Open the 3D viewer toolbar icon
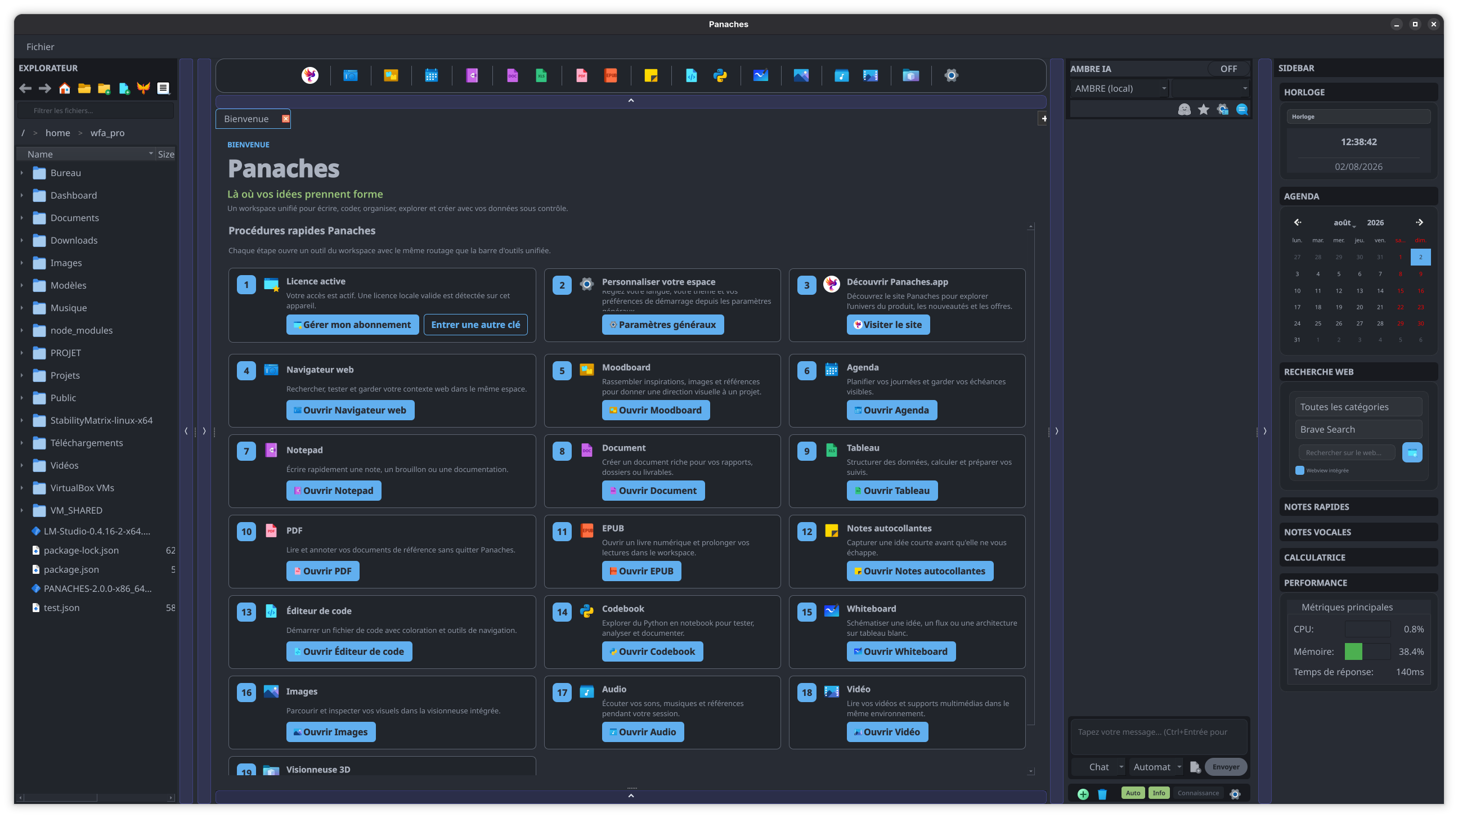Screen dimensions: 1458x818 pos(910,75)
